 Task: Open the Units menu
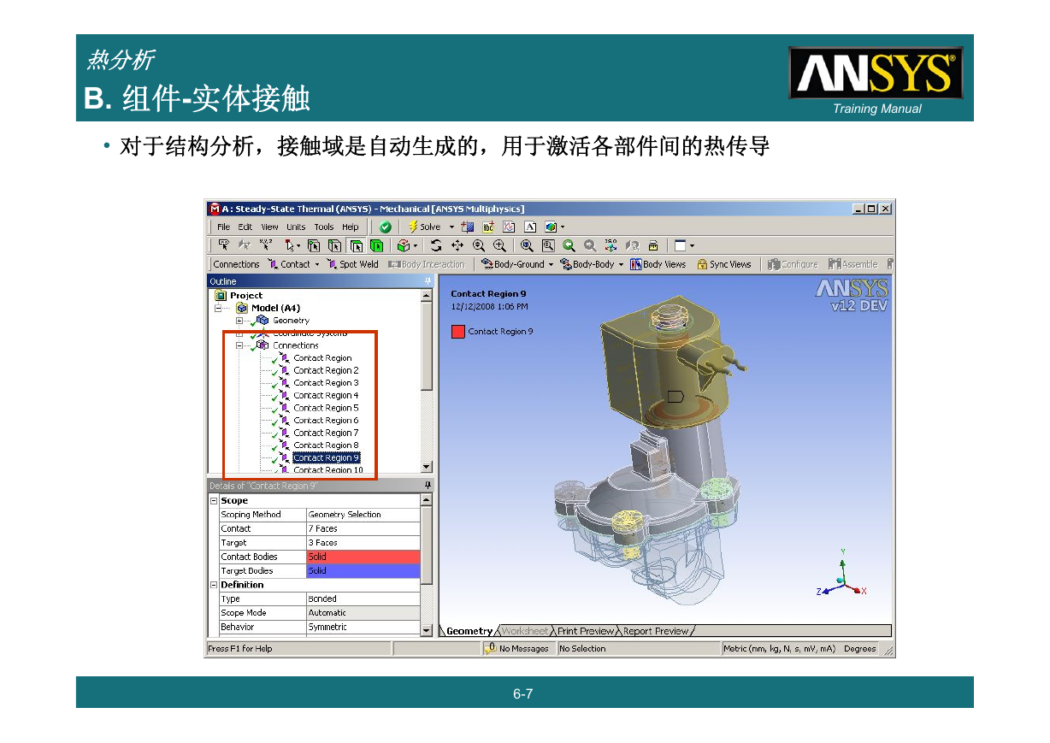[296, 227]
